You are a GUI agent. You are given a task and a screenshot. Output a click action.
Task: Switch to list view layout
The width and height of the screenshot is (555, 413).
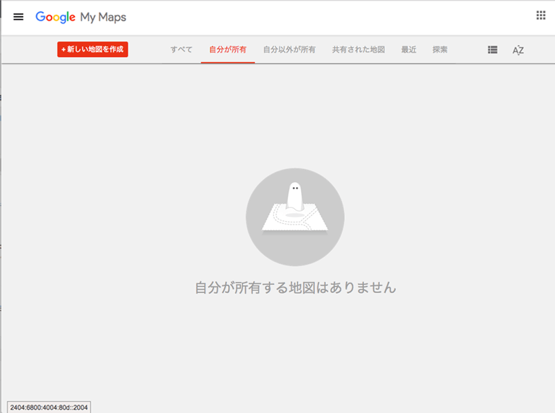click(x=493, y=50)
